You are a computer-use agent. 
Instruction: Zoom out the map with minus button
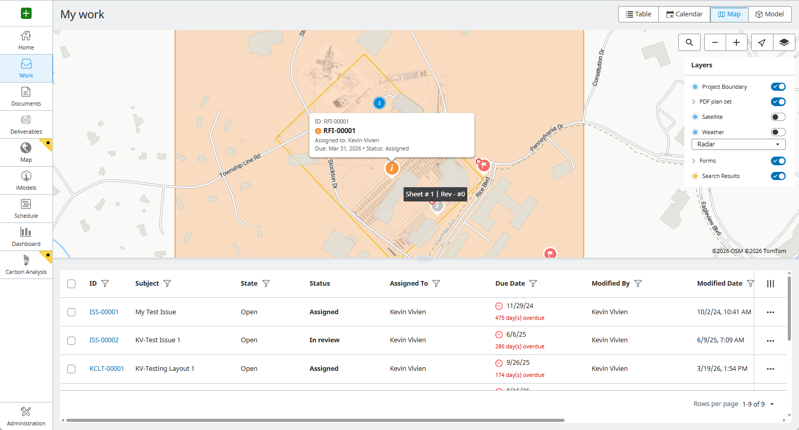point(715,42)
